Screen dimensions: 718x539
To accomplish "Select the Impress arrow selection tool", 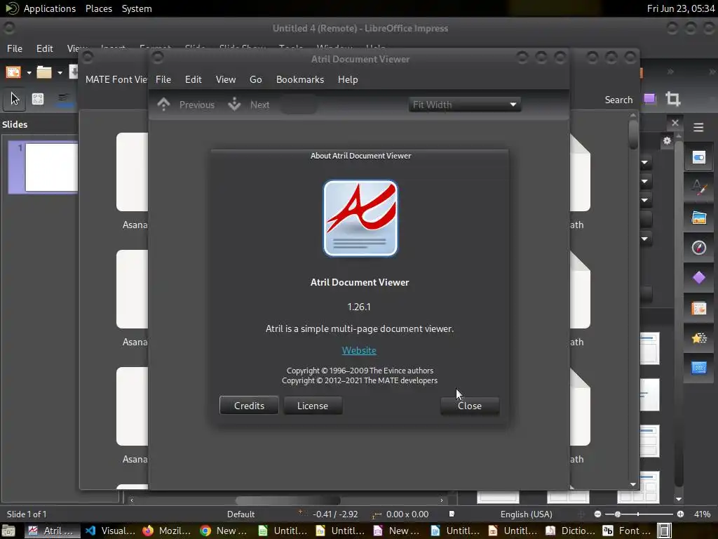I will pos(15,98).
